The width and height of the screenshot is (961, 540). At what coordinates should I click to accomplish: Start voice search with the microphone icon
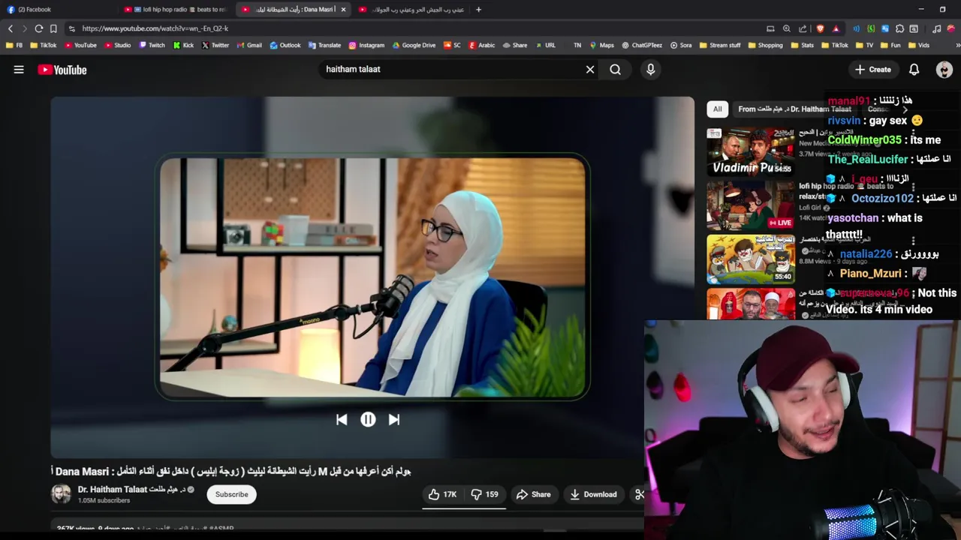click(650, 69)
